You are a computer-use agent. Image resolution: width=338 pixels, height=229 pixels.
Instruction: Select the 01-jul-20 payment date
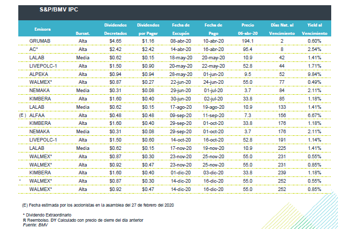(213, 91)
